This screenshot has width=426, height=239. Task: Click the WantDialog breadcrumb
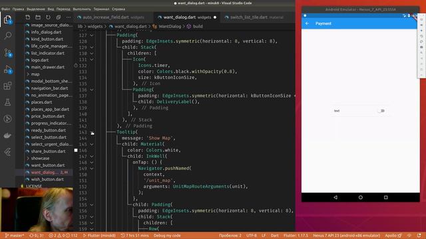pos(170,27)
